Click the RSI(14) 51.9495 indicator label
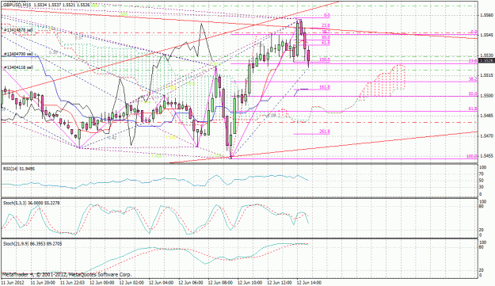 pyautogui.click(x=19, y=170)
